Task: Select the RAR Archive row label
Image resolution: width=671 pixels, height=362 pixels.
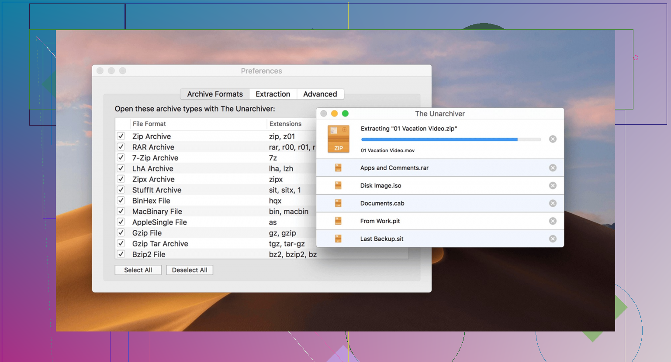Action: point(153,147)
